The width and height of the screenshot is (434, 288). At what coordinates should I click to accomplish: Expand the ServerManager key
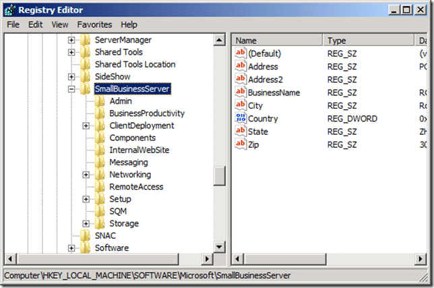(71, 40)
